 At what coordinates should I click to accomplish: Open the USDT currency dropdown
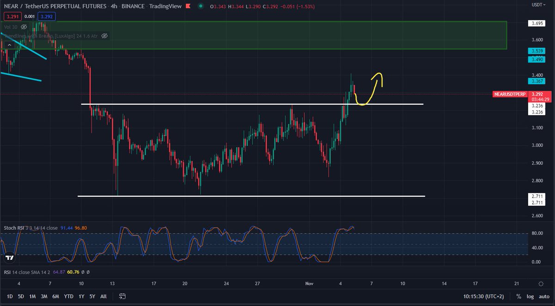click(x=539, y=5)
